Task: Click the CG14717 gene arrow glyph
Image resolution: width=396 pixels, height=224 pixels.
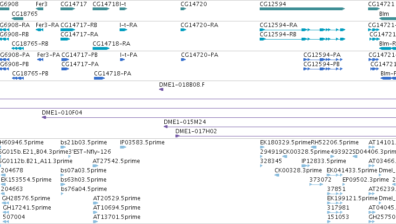Action: (67, 9)
